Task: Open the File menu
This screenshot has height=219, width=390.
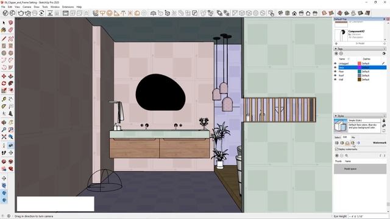Action: tap(3, 7)
